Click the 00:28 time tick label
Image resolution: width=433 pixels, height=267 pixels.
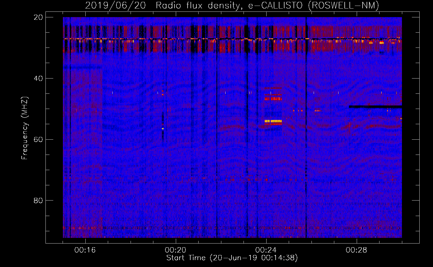[356, 250]
